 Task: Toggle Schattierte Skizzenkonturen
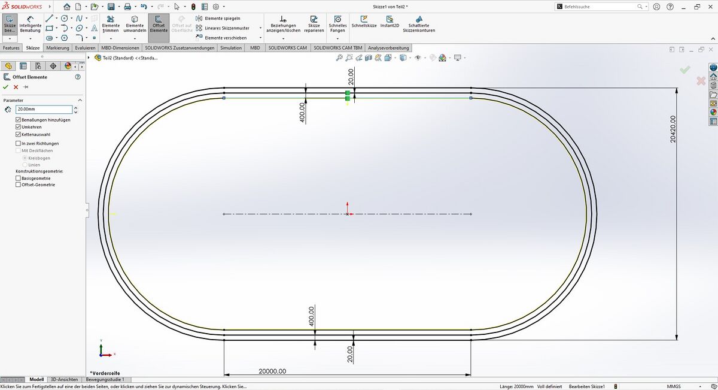[419, 24]
